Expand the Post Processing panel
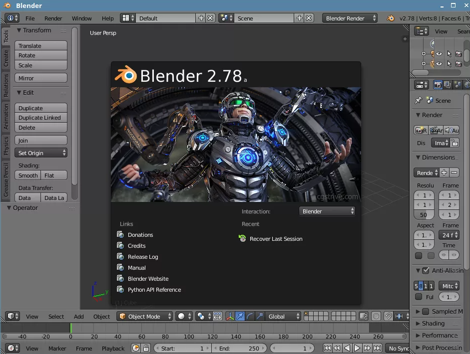 [x=418, y=348]
